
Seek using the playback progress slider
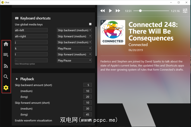coord(151,11)
